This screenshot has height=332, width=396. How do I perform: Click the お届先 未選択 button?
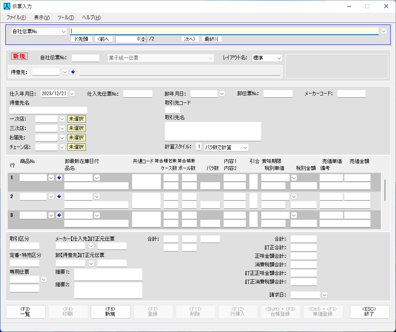[76, 138]
